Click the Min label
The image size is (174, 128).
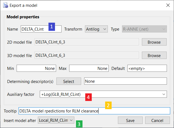pos(10,69)
